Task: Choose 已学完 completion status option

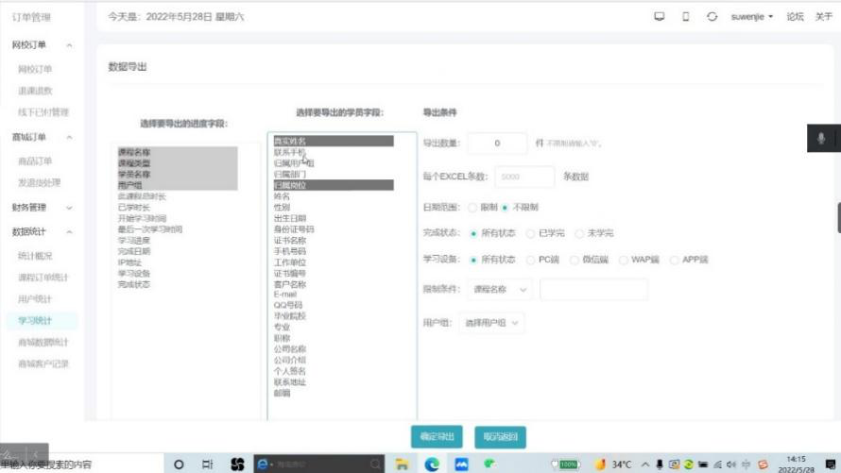Action: [x=531, y=233]
